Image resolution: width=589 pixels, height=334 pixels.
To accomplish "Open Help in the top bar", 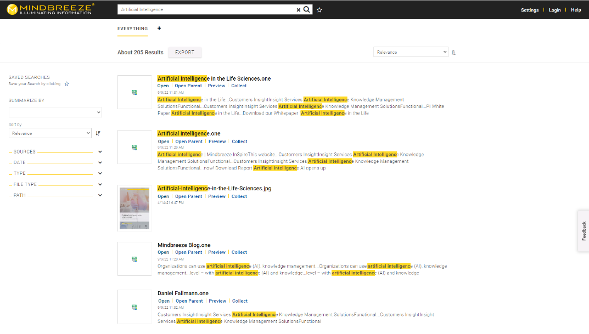I will click(576, 10).
